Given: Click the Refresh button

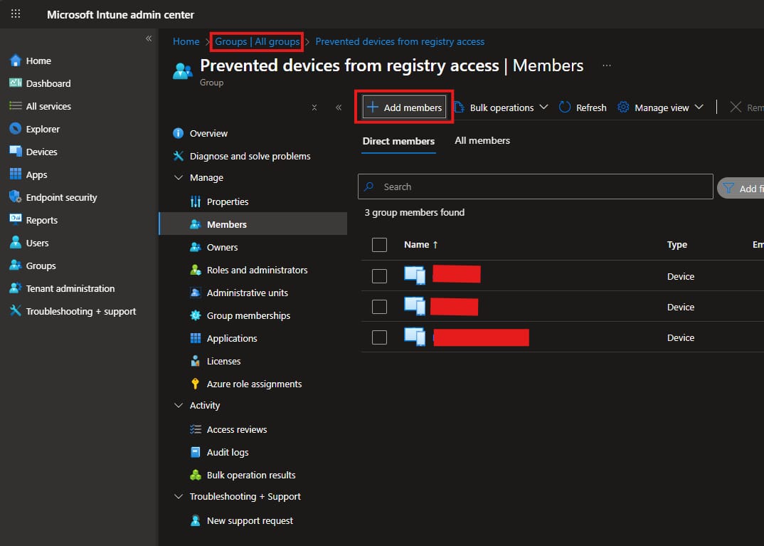Looking at the screenshot, I should click(x=583, y=107).
